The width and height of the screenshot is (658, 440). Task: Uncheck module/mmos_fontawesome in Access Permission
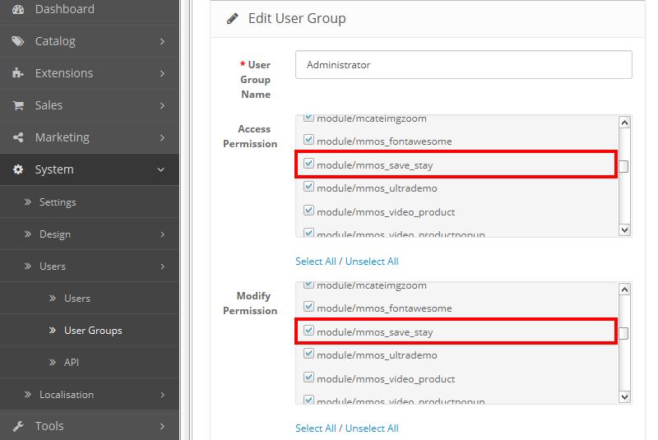pos(309,141)
